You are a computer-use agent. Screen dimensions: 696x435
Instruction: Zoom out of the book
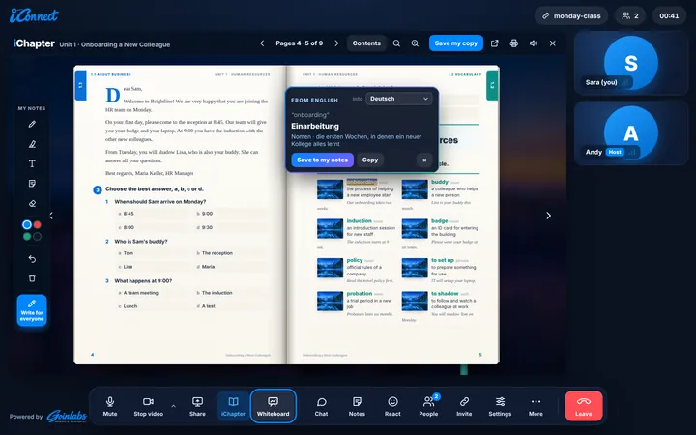click(396, 43)
